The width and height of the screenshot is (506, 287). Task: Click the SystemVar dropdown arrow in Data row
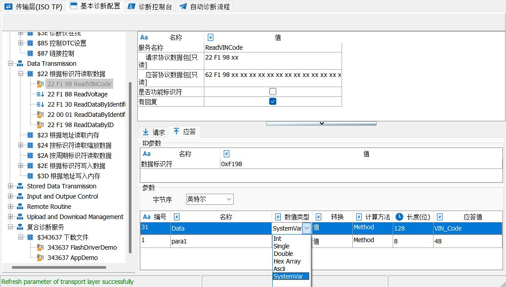307,228
